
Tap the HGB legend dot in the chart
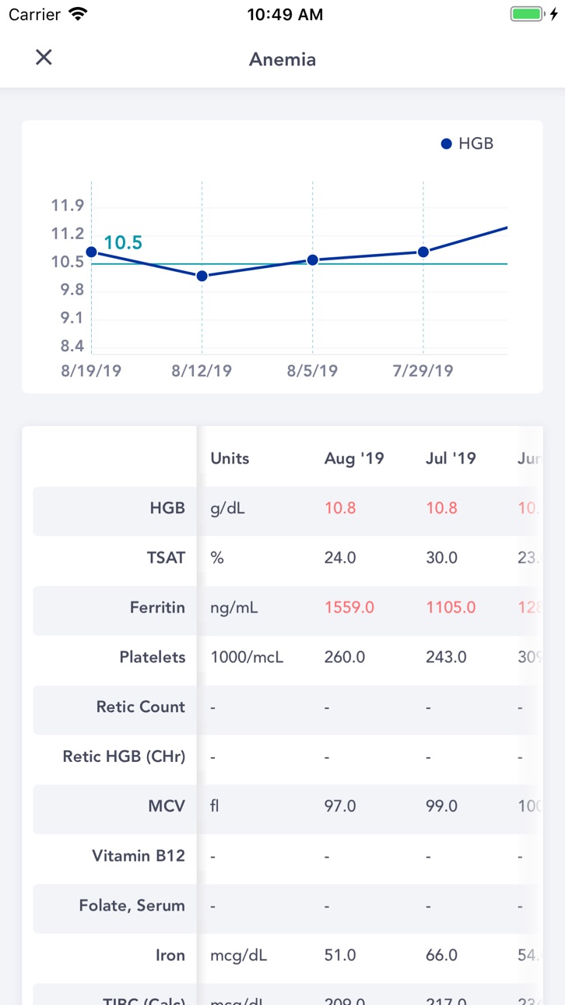[446, 144]
